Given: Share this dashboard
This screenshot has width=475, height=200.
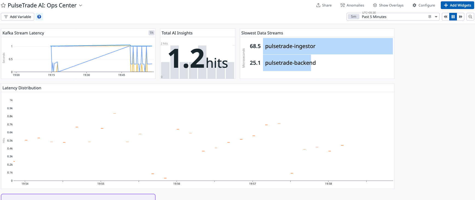Looking at the screenshot, I should (x=324, y=5).
